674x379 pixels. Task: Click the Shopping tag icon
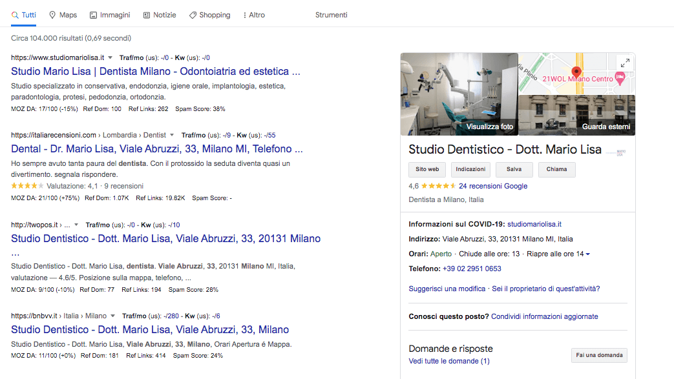tap(193, 15)
